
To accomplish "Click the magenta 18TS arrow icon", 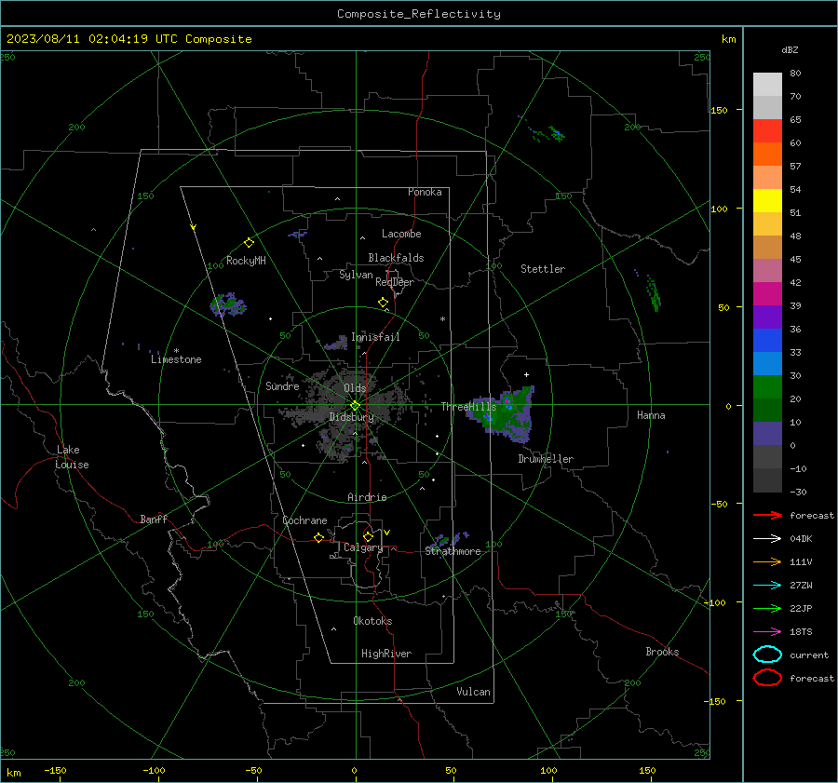I will tap(767, 632).
